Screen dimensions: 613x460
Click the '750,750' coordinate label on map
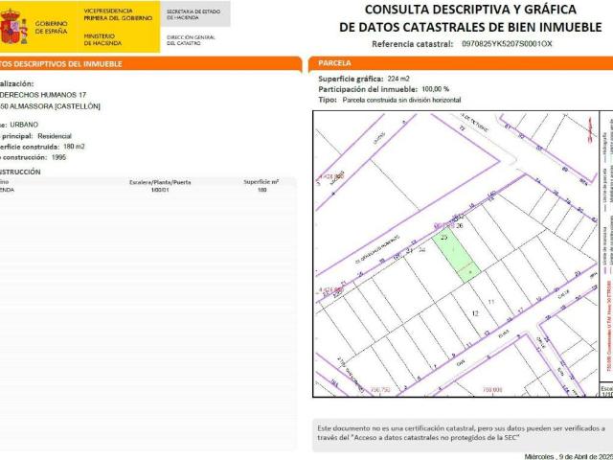(x=380, y=390)
